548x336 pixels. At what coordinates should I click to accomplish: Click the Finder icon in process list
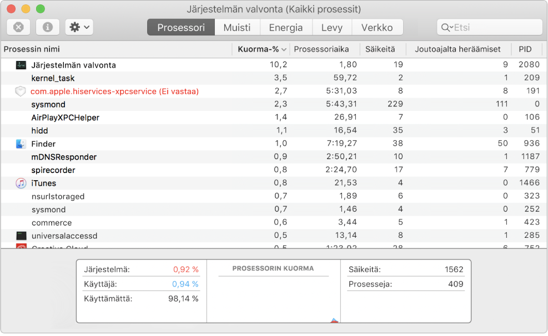[21, 144]
